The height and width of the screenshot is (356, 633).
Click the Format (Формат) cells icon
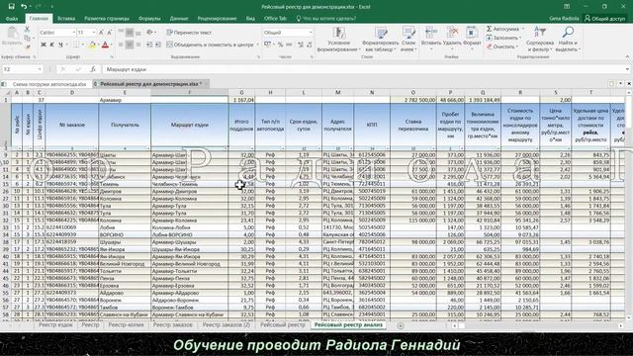coord(471,33)
